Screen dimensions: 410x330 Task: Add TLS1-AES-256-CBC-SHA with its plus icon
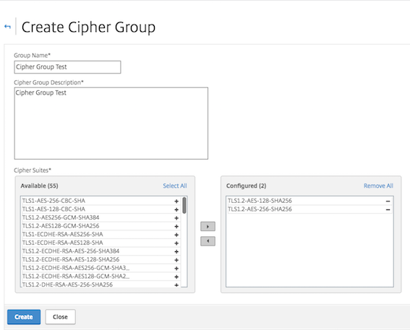tap(176, 201)
